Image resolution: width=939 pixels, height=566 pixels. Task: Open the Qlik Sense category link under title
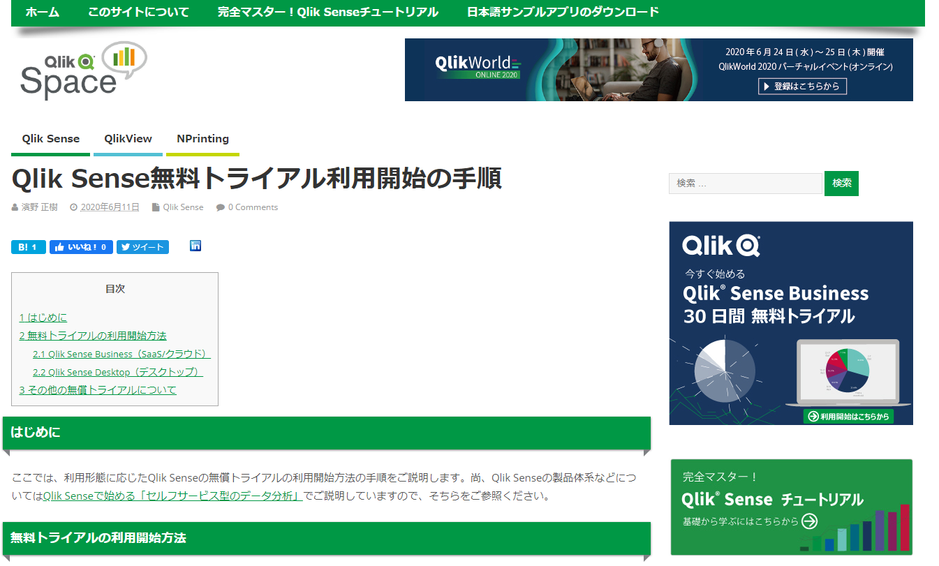point(184,207)
